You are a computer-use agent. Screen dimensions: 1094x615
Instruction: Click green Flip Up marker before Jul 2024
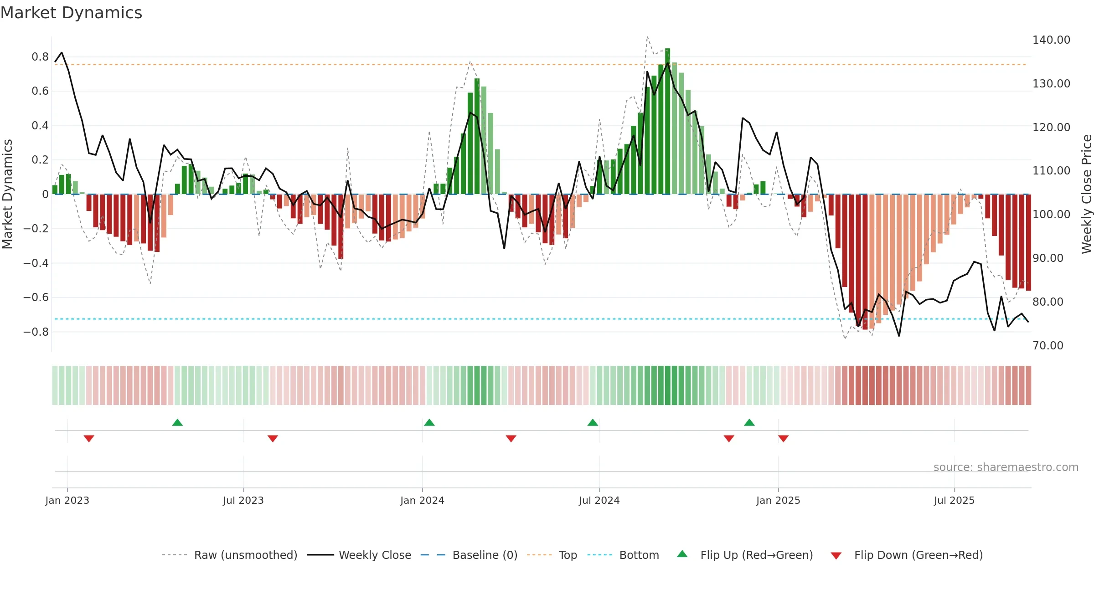tap(593, 423)
